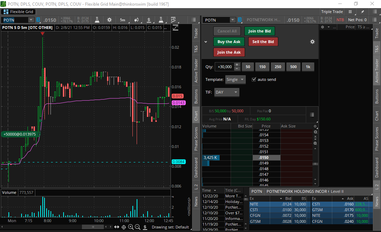381x232 pixels.
Task: Click the pin icon at top right
Action: [x=362, y=12]
